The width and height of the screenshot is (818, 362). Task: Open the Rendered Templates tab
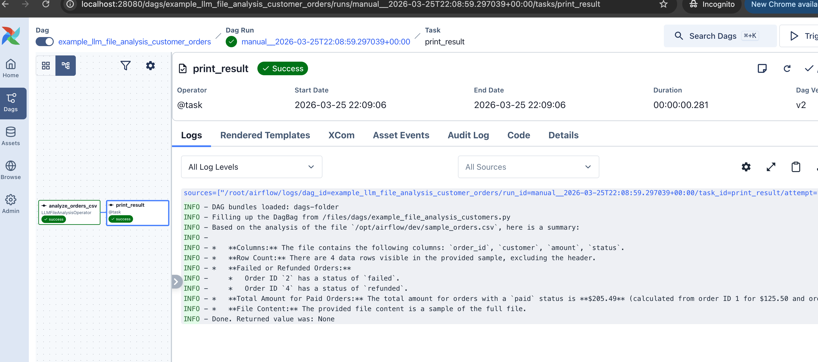pos(265,135)
